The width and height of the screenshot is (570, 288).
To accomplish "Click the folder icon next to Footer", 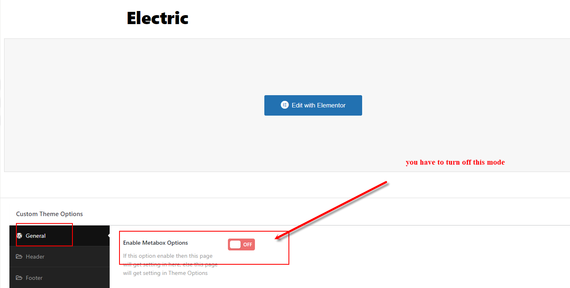I will (19, 278).
